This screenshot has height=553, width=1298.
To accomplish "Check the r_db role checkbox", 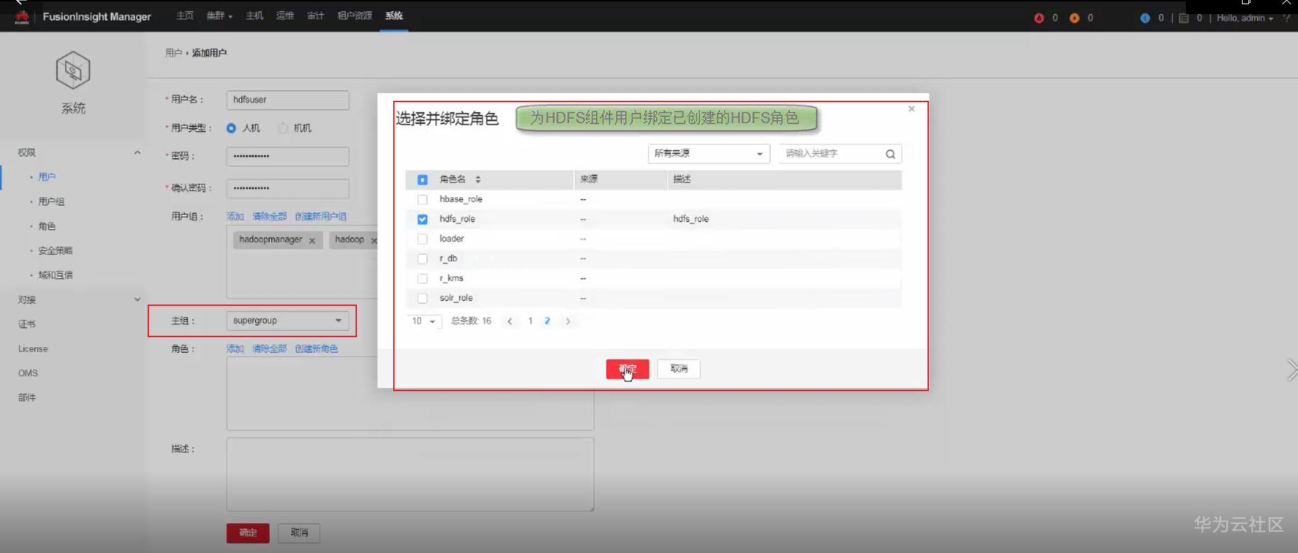I will (x=422, y=259).
